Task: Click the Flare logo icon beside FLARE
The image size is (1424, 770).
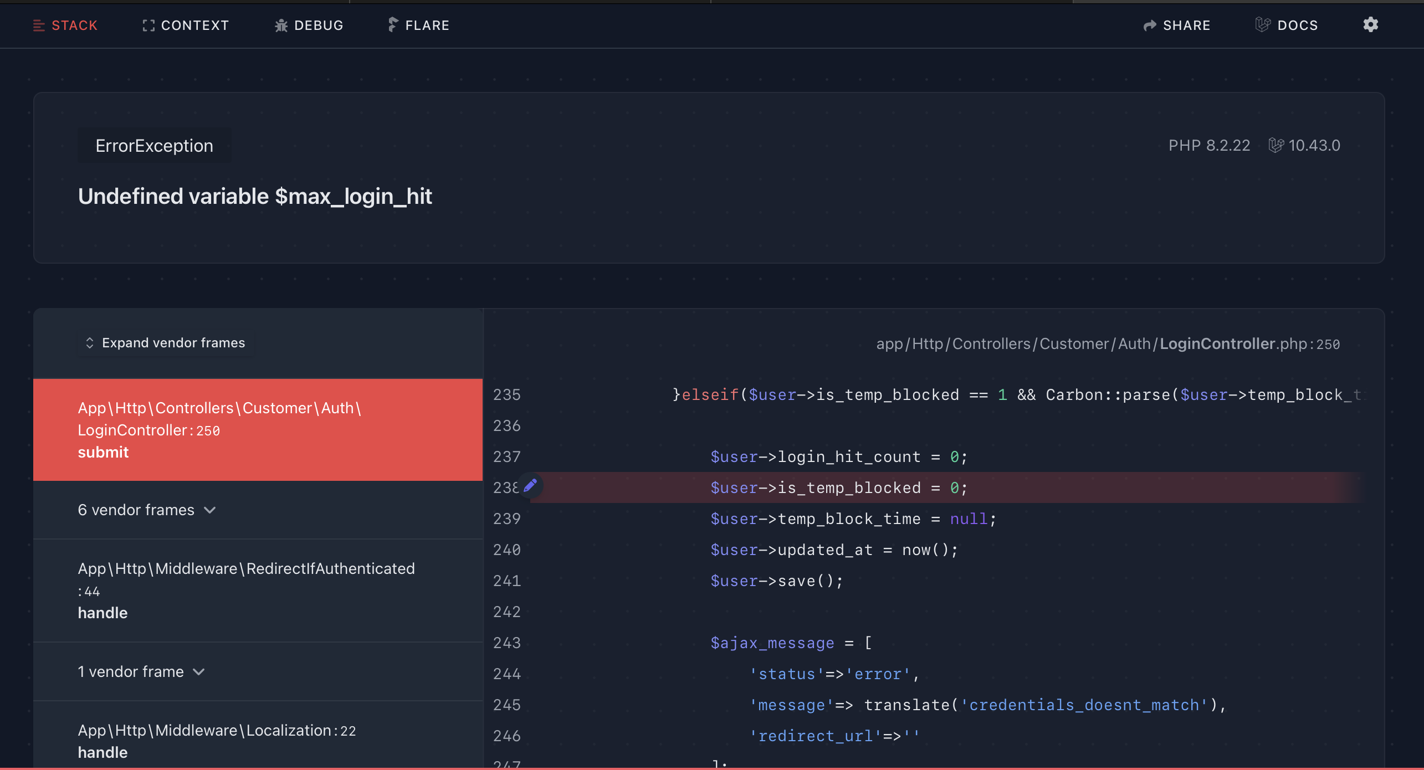Action: click(x=393, y=24)
